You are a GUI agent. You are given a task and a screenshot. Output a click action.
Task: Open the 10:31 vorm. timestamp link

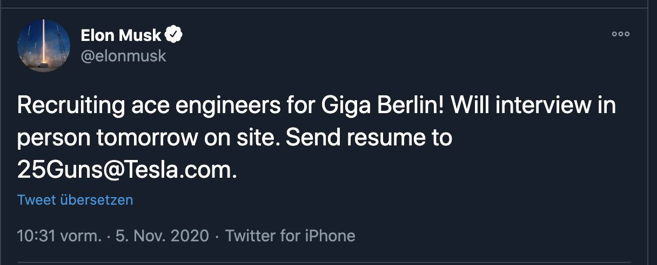tap(59, 236)
